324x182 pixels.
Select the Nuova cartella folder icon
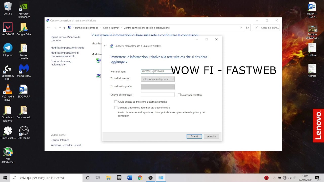click(24, 52)
